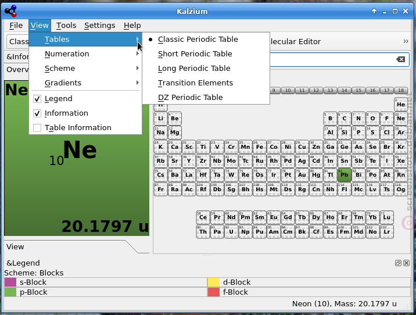
Task: Select the Carbon (C) element cell
Action: click(345, 119)
